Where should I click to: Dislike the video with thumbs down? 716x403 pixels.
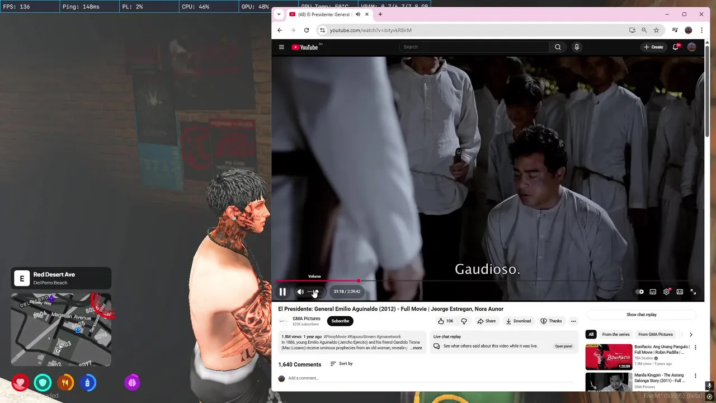pos(464,321)
